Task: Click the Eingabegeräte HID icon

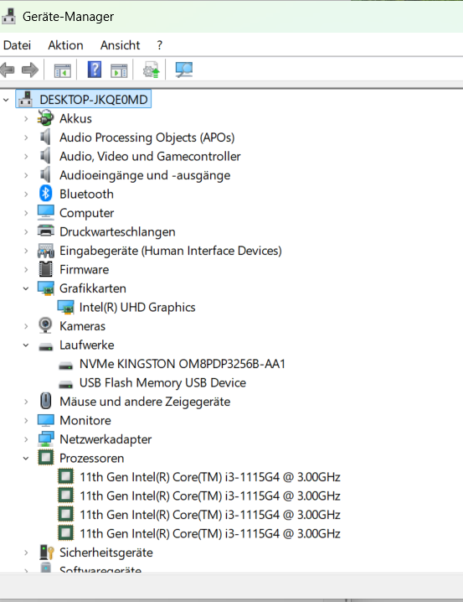Action: tap(46, 251)
